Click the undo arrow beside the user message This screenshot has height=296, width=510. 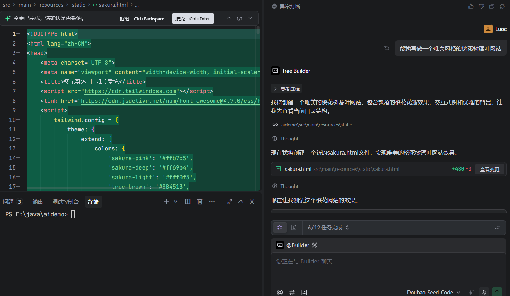[387, 48]
